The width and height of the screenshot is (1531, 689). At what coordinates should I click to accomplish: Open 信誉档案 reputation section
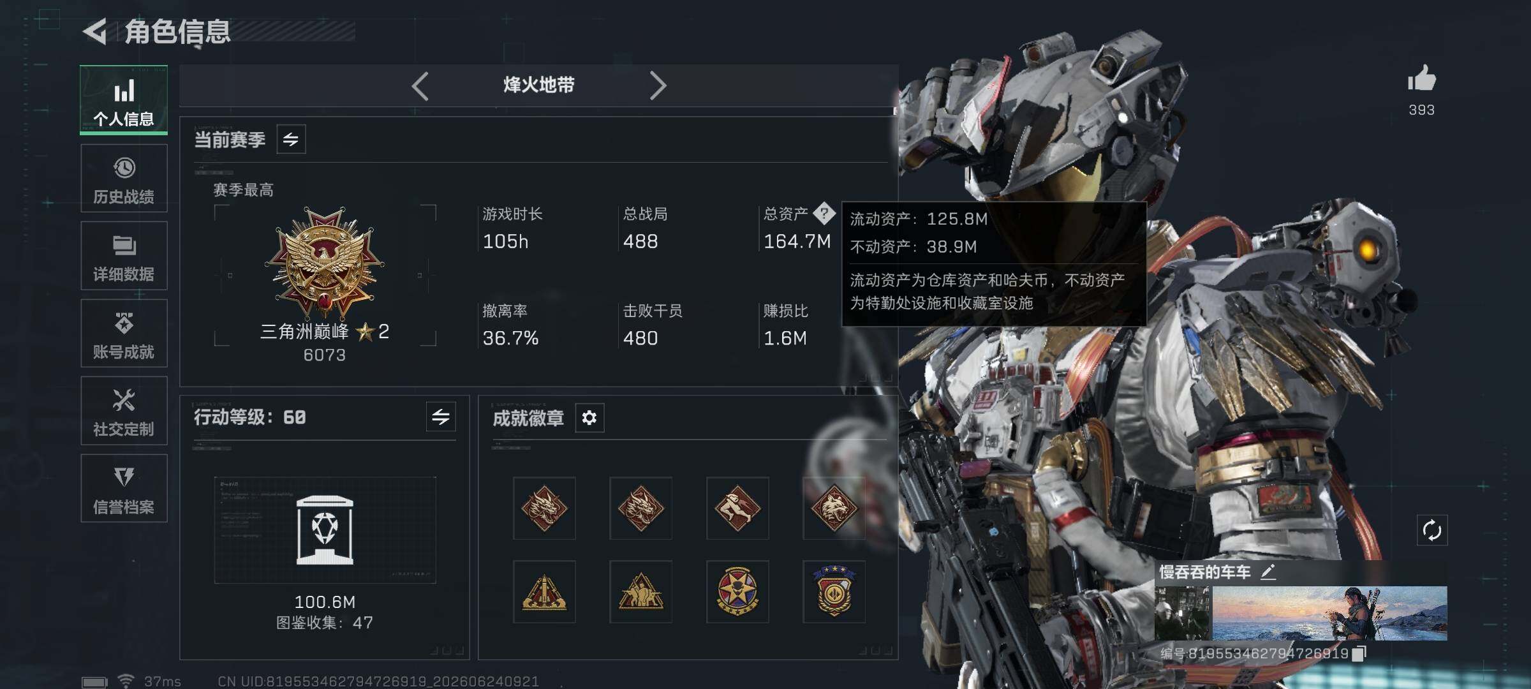click(124, 489)
